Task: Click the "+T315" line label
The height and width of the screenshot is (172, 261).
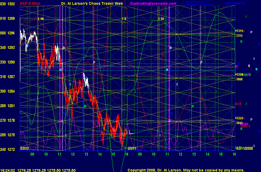Action: click(239, 31)
